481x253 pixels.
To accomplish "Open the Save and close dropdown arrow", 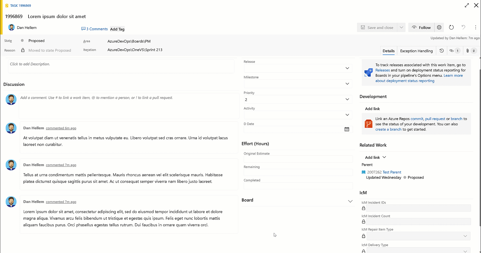I will [x=401, y=27].
